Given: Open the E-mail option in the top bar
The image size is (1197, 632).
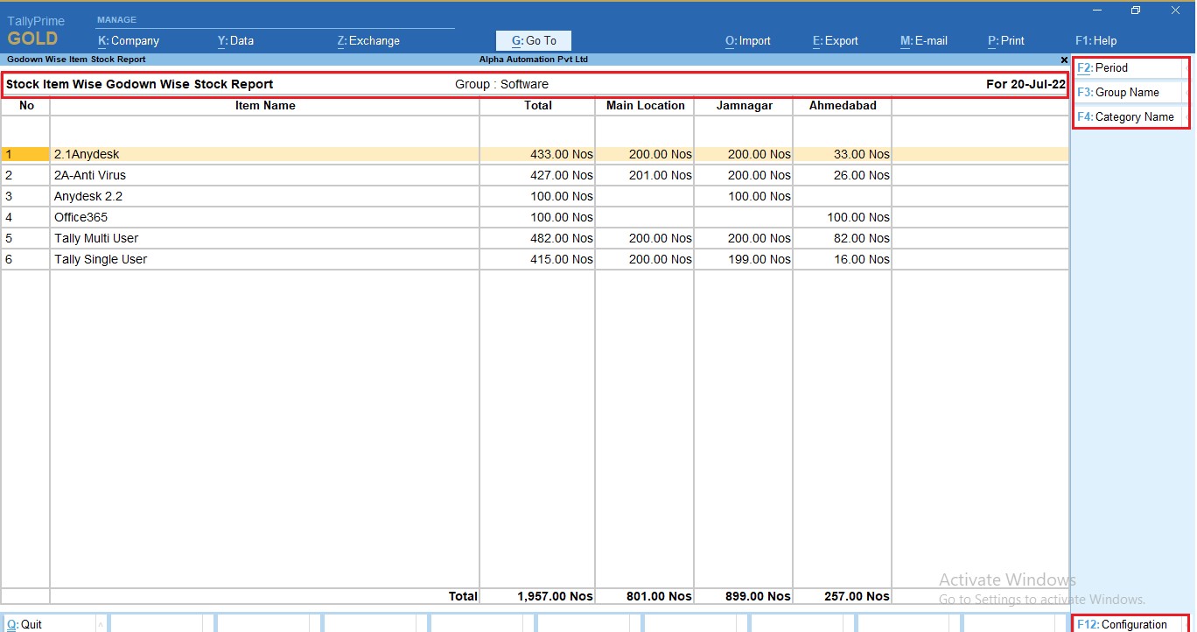Looking at the screenshot, I should [923, 40].
